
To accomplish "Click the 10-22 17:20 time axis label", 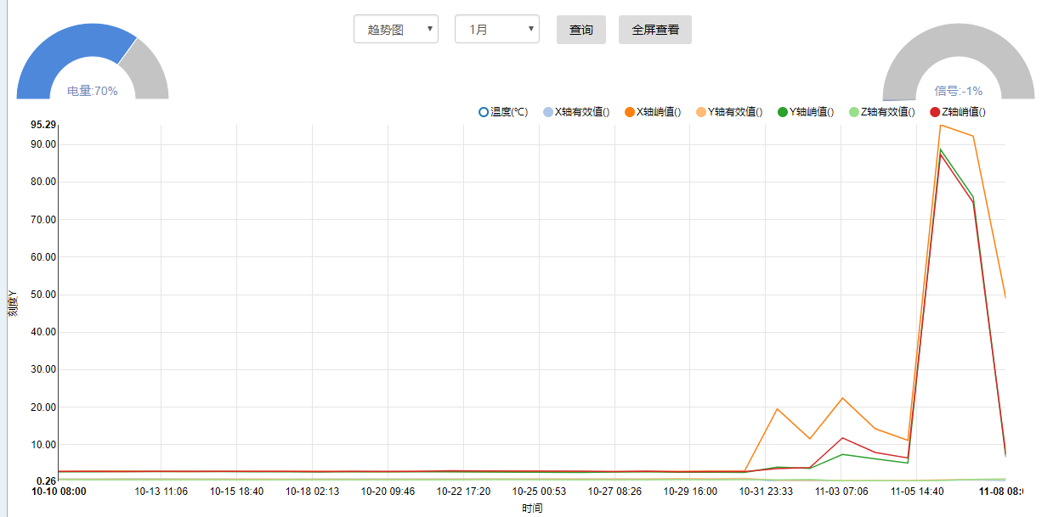I will point(464,491).
